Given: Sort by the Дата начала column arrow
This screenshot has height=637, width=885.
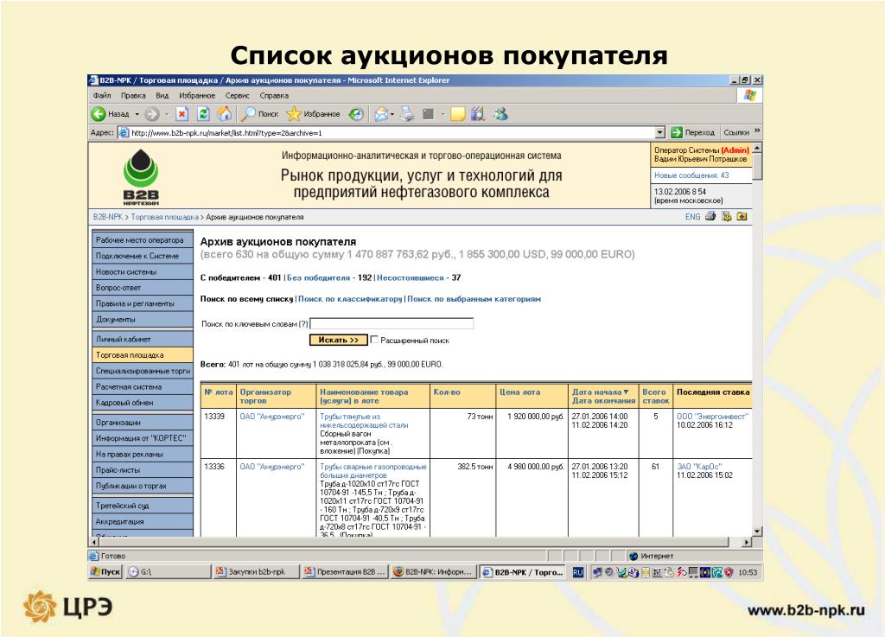Looking at the screenshot, I should tap(626, 392).
